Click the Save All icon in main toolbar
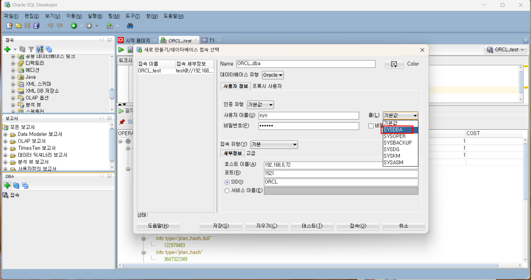Image resolution: width=531 pixels, height=280 pixels. click(x=37, y=26)
